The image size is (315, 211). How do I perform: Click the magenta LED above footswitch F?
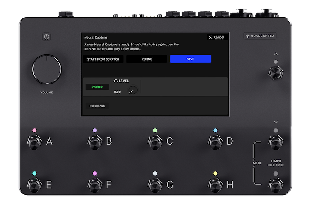[x=94, y=173]
